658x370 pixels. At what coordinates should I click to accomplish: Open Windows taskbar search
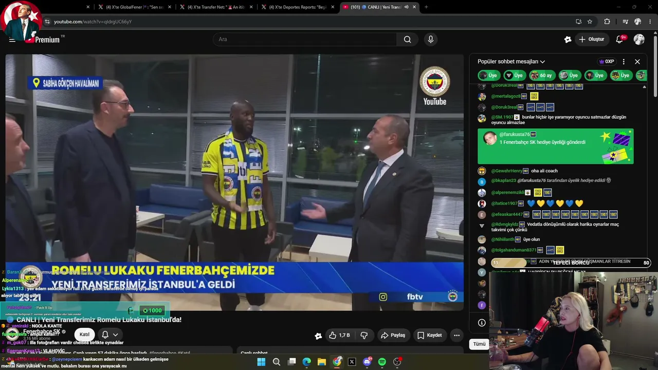[277, 362]
